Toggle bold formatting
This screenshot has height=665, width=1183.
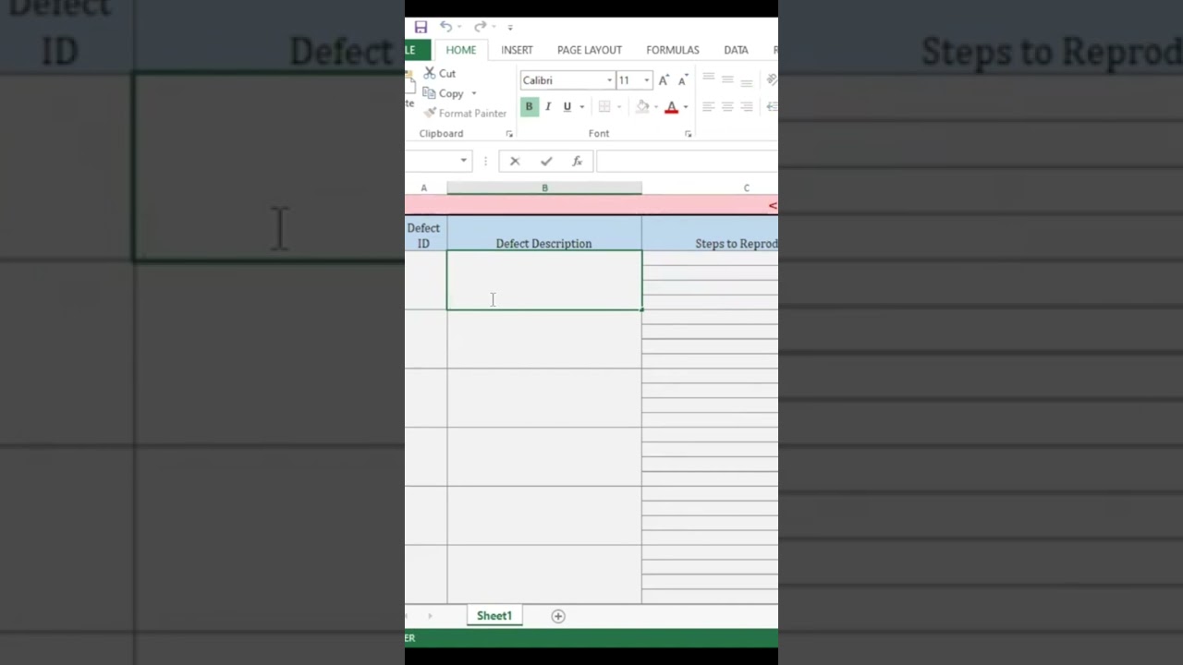(529, 106)
